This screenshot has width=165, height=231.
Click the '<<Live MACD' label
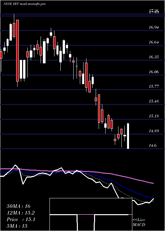click(x=139, y=222)
